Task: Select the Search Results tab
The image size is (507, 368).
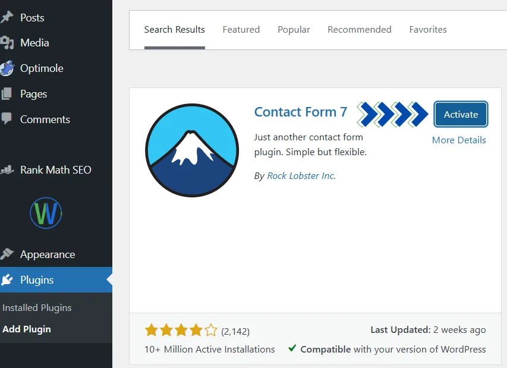Action: [174, 30]
